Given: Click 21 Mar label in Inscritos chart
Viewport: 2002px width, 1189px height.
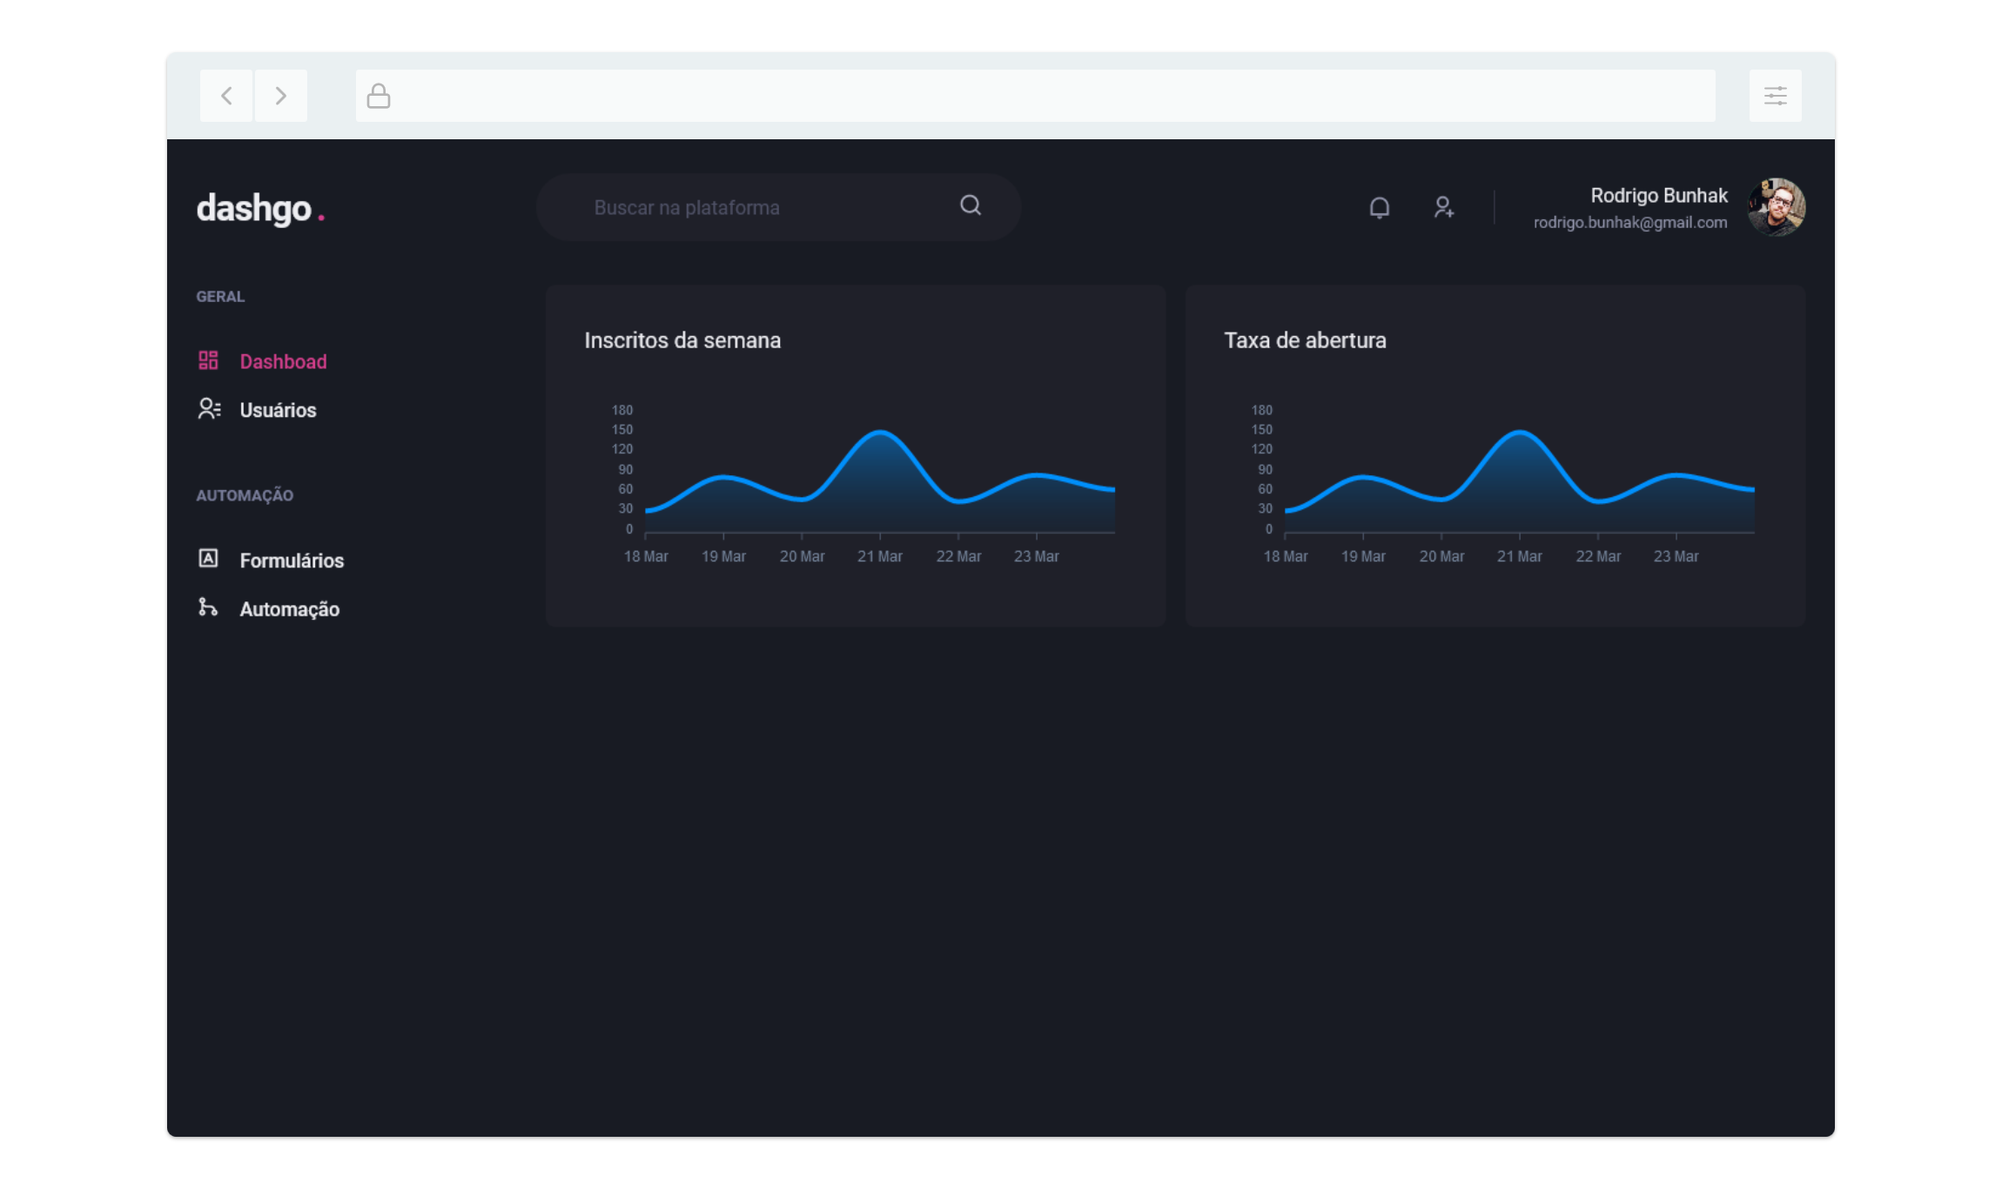Looking at the screenshot, I should (880, 556).
